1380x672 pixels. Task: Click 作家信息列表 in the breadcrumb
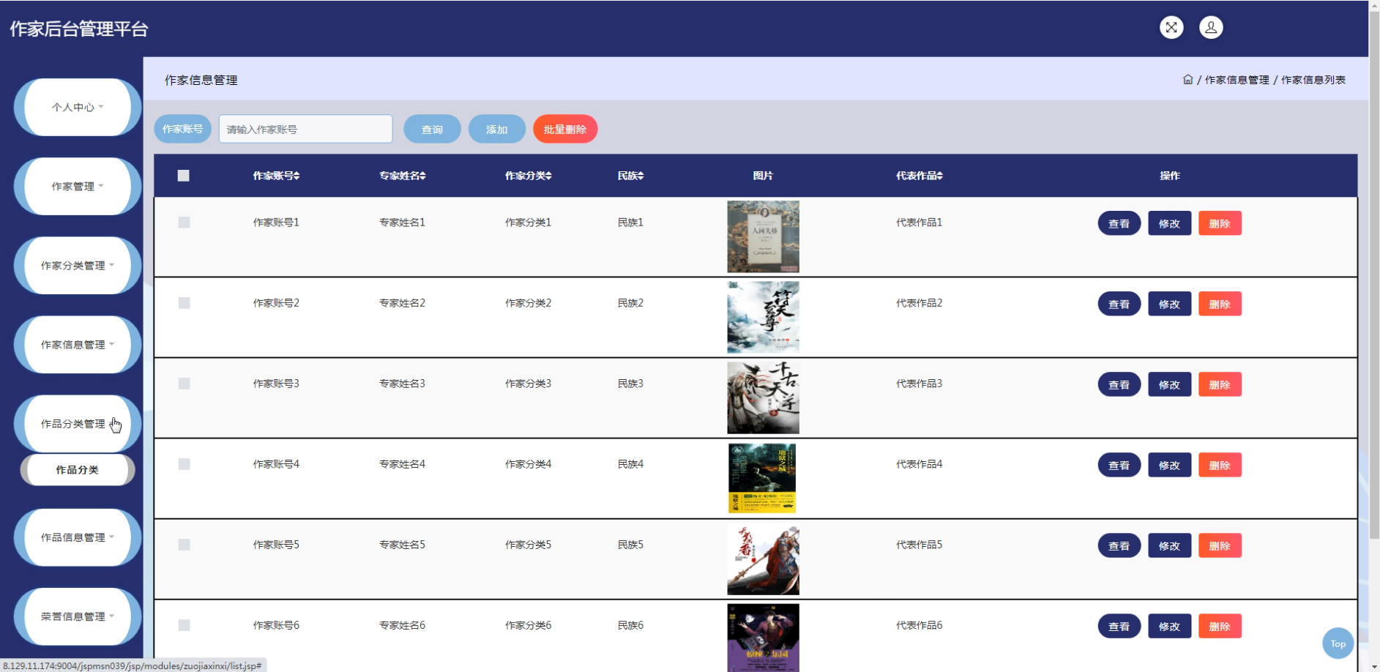click(1313, 80)
